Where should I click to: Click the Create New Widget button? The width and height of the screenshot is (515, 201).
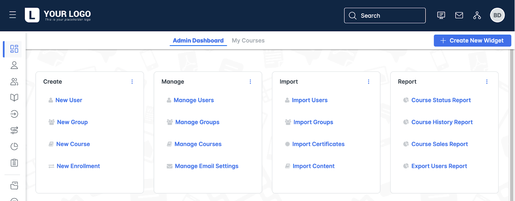(472, 41)
